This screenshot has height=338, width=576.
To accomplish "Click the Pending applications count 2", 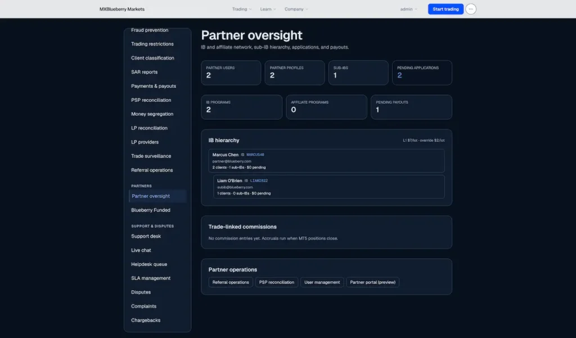I will pyautogui.click(x=399, y=75).
